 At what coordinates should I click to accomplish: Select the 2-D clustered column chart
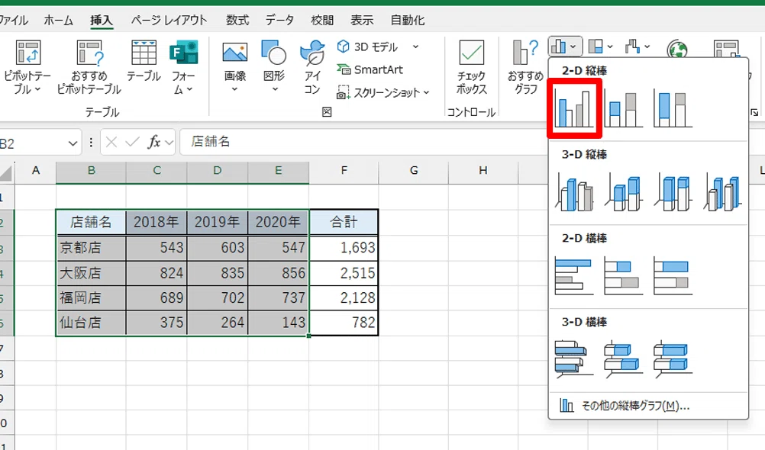tap(574, 109)
